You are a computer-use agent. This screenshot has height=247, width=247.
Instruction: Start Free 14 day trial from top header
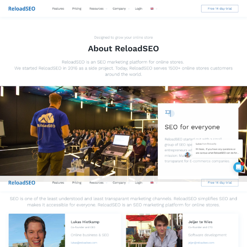point(220,9)
